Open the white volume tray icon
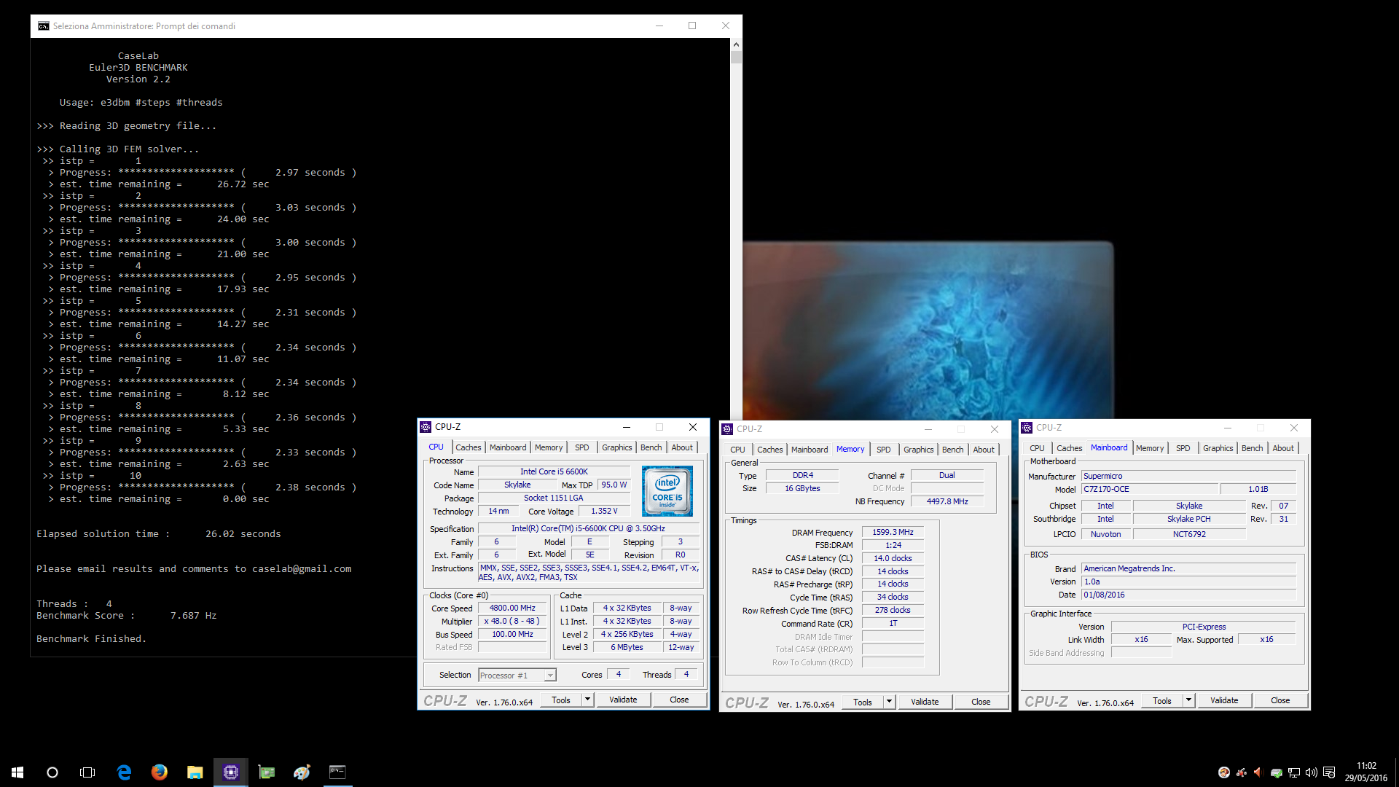The height and width of the screenshot is (787, 1399). click(x=1312, y=772)
